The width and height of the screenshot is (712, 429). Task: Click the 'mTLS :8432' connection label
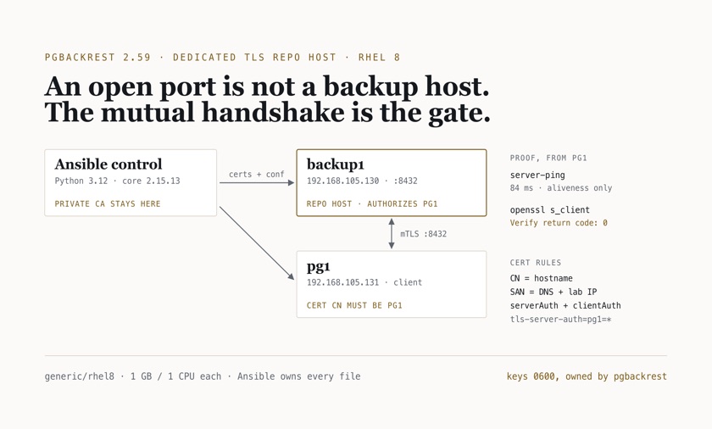423,234
